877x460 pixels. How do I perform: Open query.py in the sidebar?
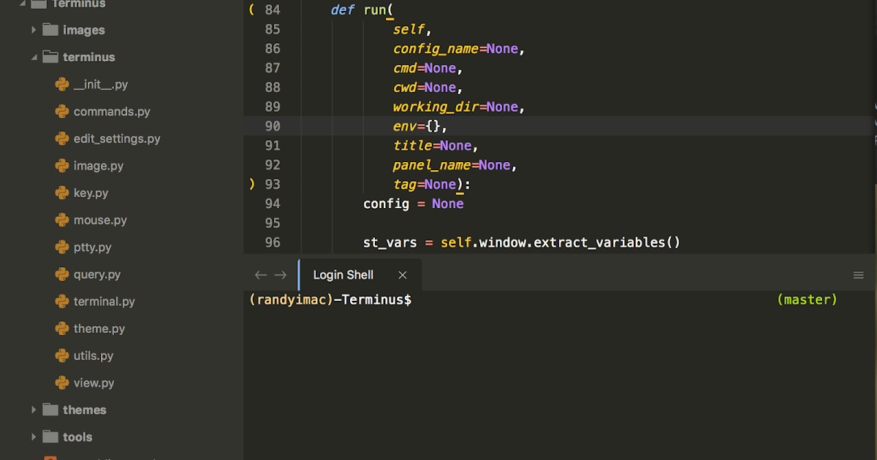click(97, 275)
